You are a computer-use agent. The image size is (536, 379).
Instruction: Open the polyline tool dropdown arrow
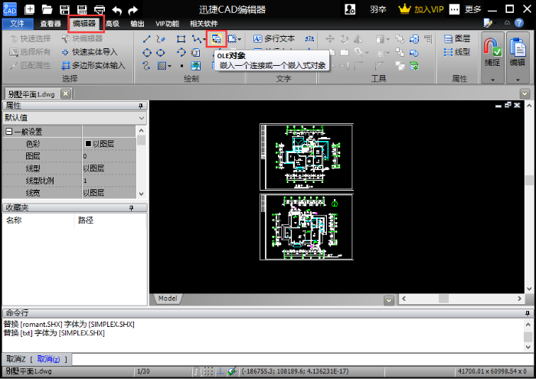(204, 39)
